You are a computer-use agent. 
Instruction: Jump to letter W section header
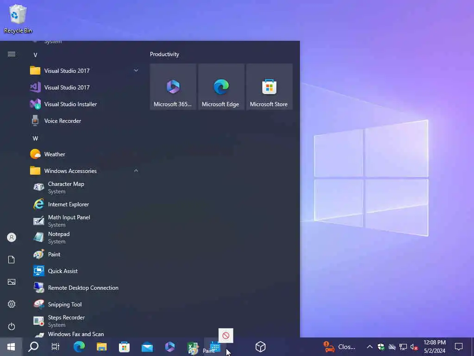click(35, 138)
